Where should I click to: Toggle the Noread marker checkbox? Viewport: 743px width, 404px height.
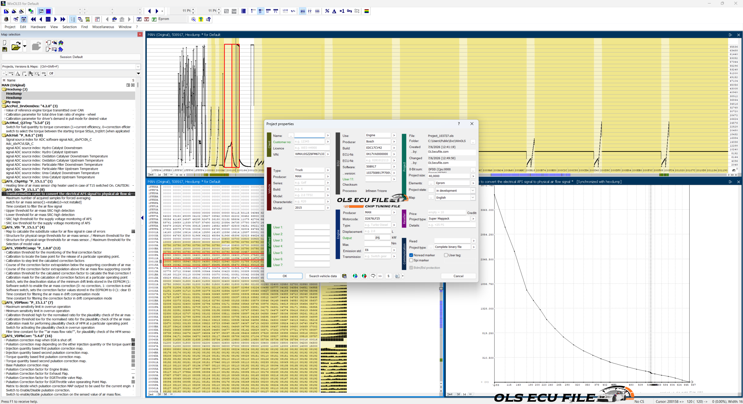point(411,255)
